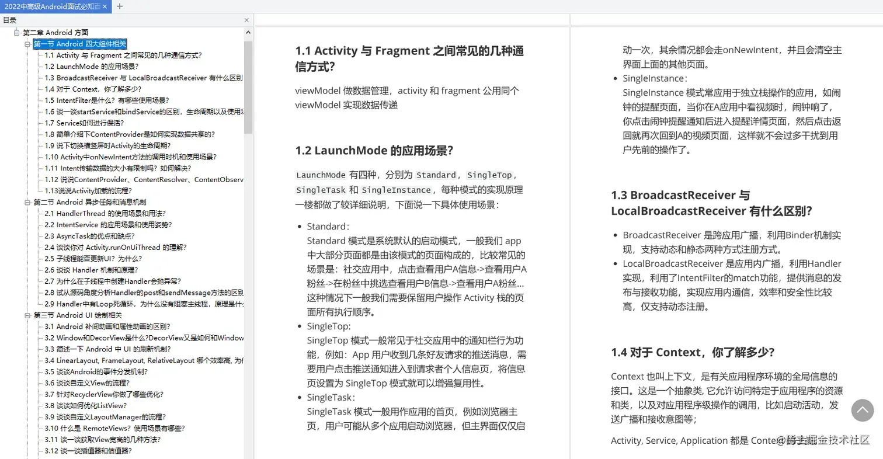Open outline item 2.1 HandlerThread 的使用场景
Viewport: 883px width, 459px height.
[105, 213]
